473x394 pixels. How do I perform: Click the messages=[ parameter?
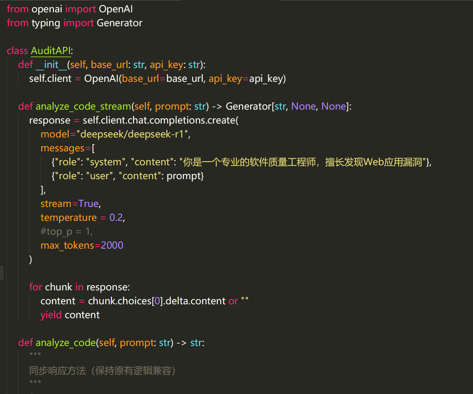(x=67, y=148)
